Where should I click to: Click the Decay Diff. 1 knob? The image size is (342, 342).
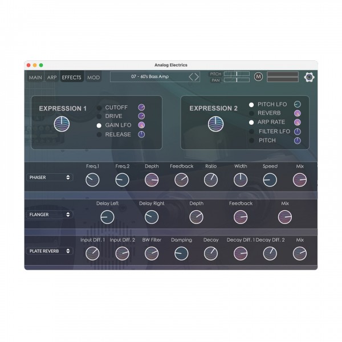coord(241,254)
